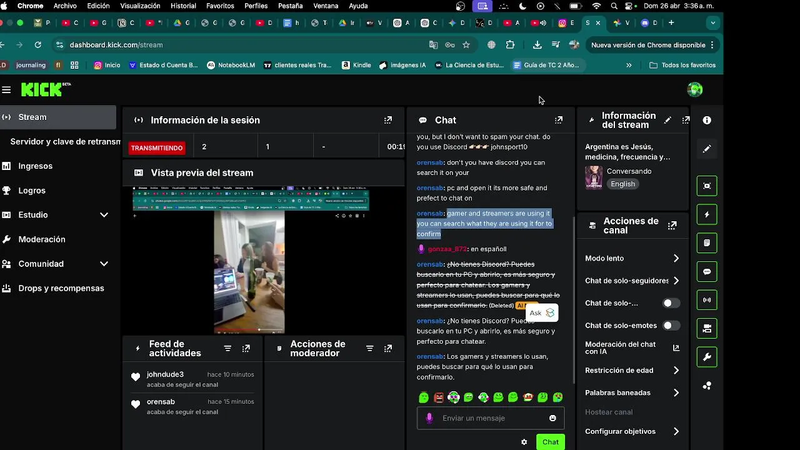The height and width of the screenshot is (450, 800).
Task: Toggle the Chat de solo-... switch
Action: [671, 303]
